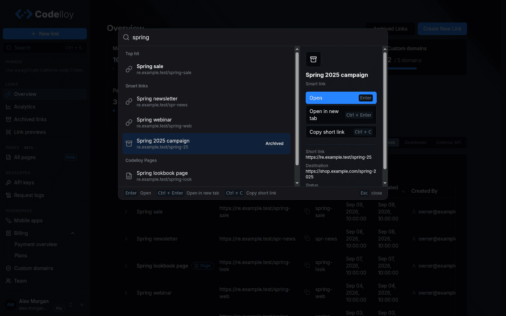Switch to the External API tab

(448, 143)
